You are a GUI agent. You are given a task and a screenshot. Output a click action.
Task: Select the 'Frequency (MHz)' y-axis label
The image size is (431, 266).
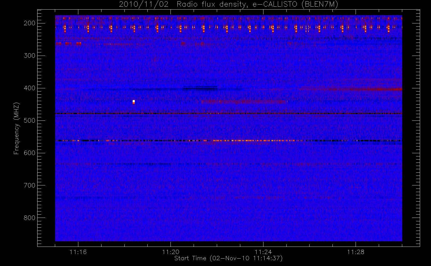(x=17, y=128)
